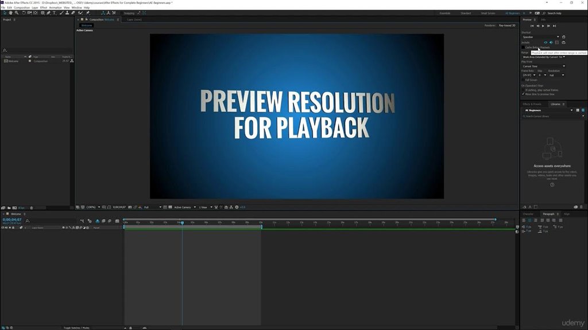
Task: Click the World Axis Mode icon
Action: (109, 13)
